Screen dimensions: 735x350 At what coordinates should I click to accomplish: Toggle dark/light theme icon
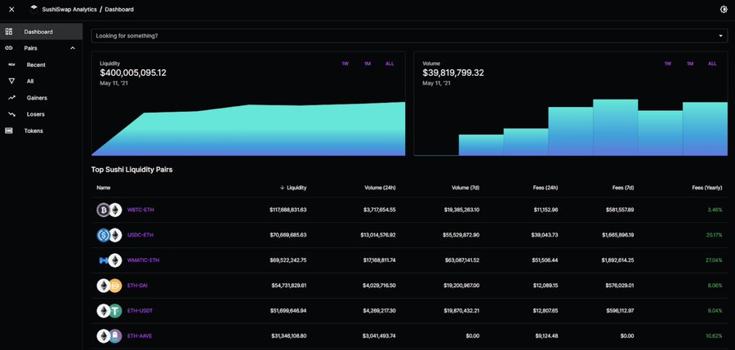coord(723,9)
